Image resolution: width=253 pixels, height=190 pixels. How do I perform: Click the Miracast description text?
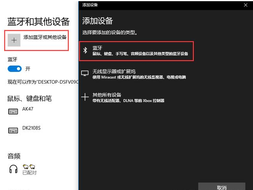pyautogui.click(x=139, y=77)
